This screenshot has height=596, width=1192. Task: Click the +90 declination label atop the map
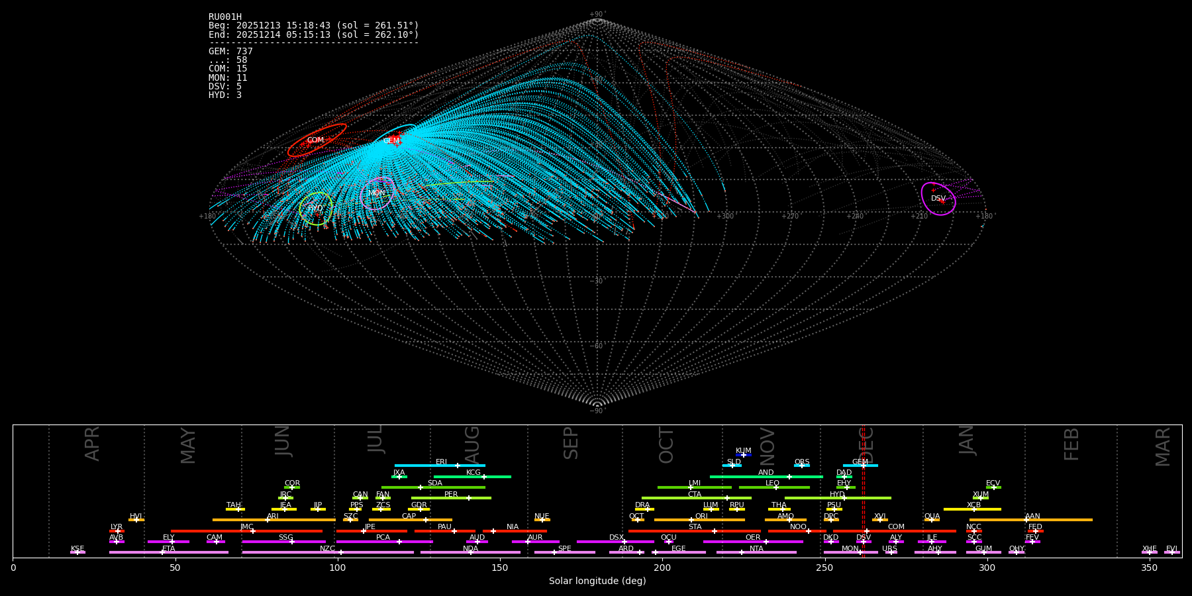597,14
